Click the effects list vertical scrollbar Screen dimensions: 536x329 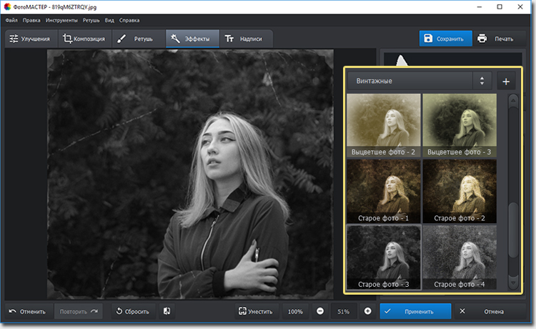coord(512,229)
